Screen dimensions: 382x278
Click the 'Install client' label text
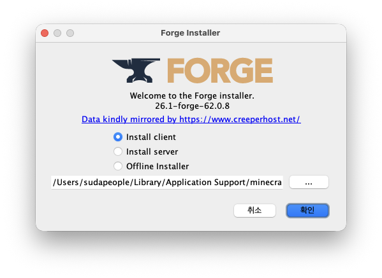pyautogui.click(x=151, y=137)
